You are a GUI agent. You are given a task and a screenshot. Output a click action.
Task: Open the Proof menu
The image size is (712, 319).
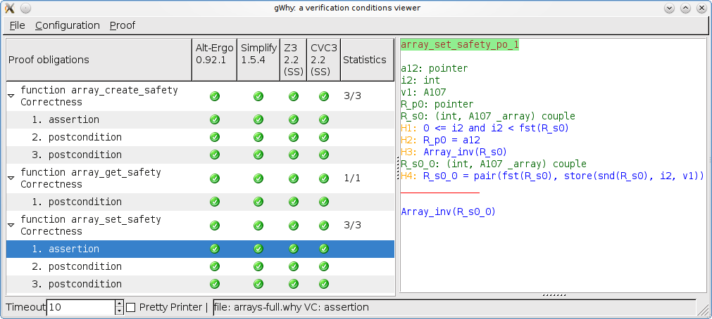click(x=123, y=25)
